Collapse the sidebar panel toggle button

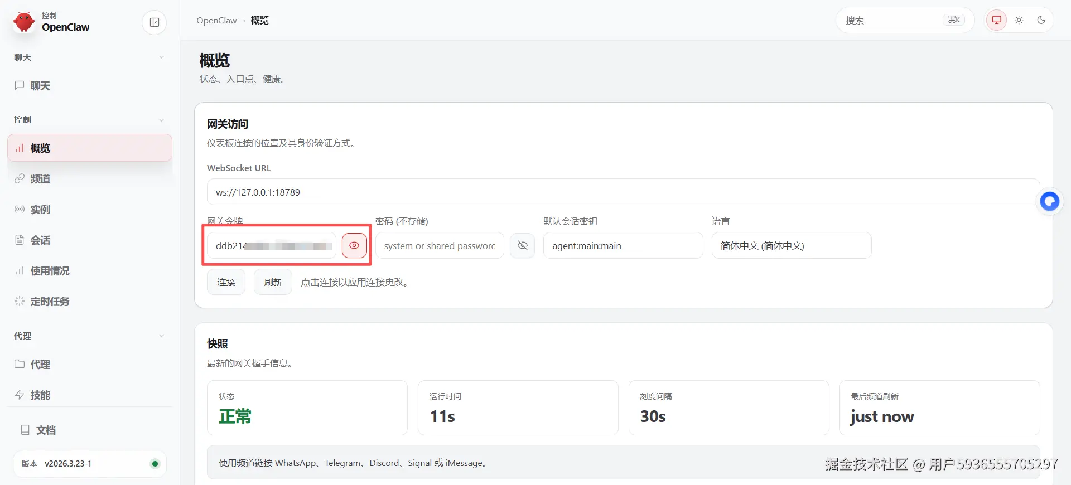(155, 22)
